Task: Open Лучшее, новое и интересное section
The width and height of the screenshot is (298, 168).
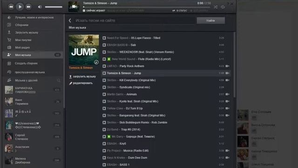Action: click(x=34, y=18)
